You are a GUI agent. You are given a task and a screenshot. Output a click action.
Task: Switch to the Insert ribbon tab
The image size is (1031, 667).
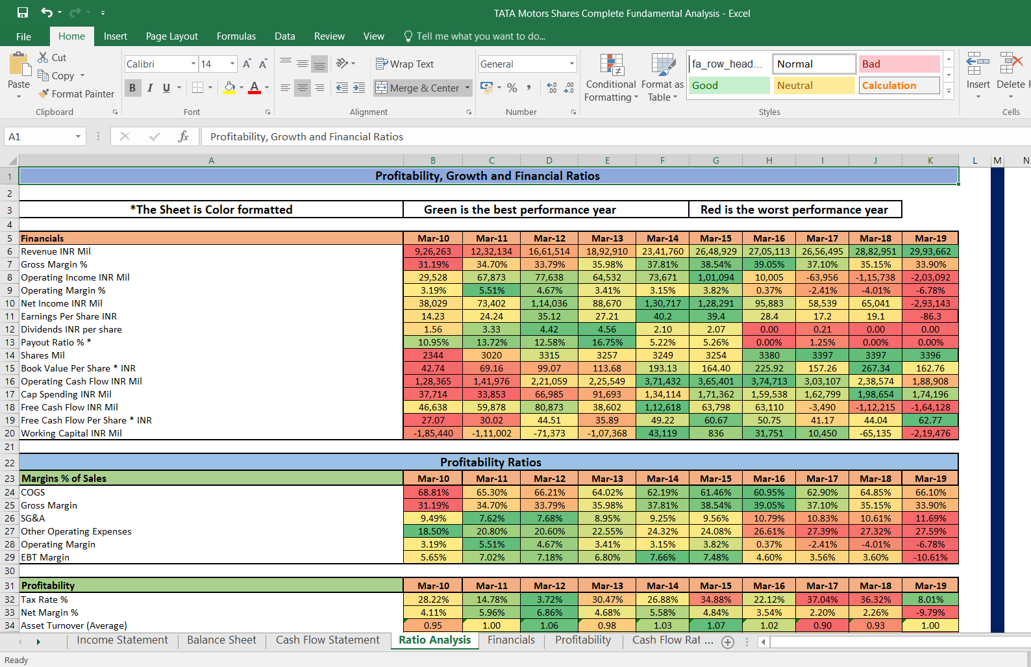click(x=116, y=36)
